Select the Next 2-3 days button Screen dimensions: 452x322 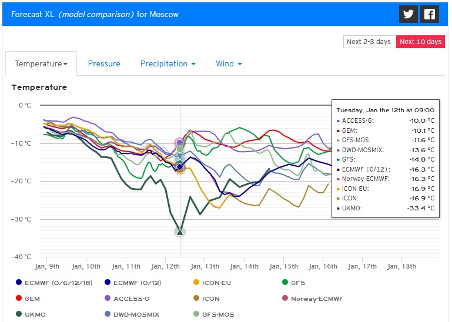369,42
